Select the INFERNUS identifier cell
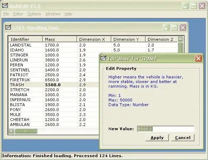The image size is (208, 160). point(20,100)
